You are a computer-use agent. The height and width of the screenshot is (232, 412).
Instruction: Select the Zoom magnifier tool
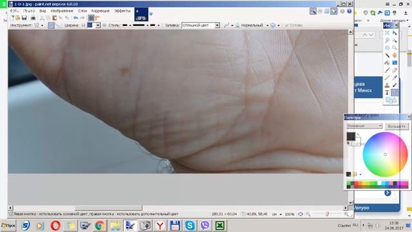(395, 48)
